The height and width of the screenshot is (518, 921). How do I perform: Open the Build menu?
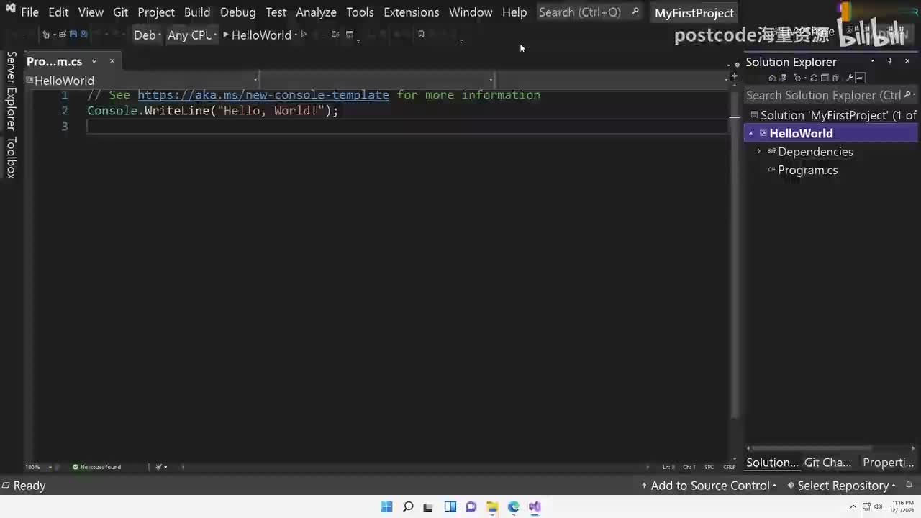click(197, 12)
